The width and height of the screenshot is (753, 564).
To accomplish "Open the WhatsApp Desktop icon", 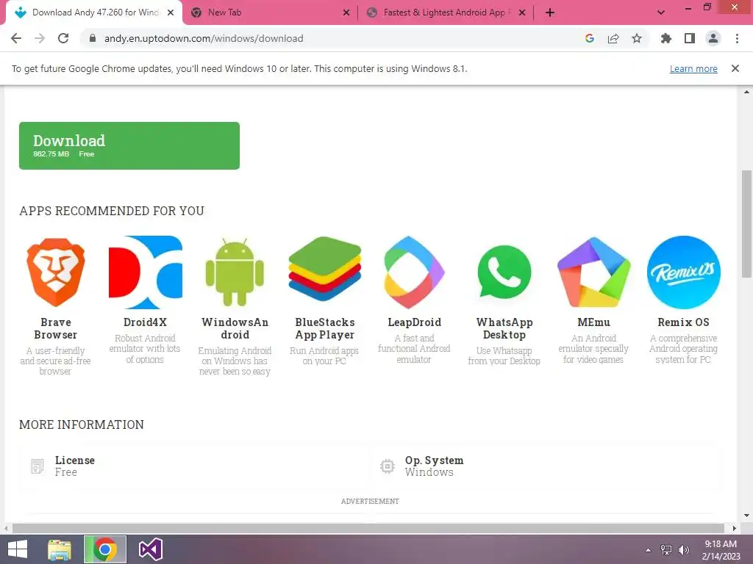I will [504, 272].
